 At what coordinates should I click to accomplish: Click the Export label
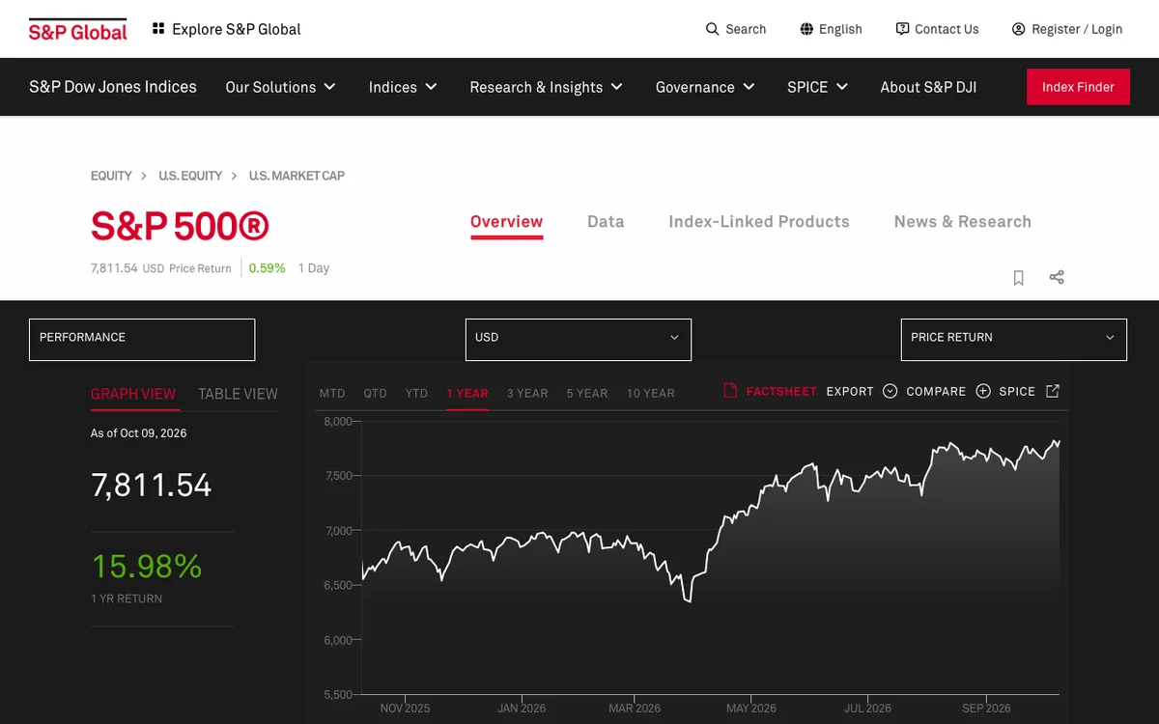850,391
